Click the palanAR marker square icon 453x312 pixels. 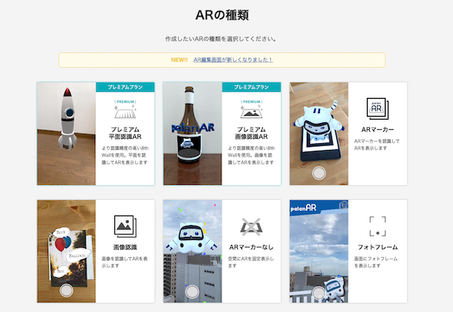coord(377,108)
